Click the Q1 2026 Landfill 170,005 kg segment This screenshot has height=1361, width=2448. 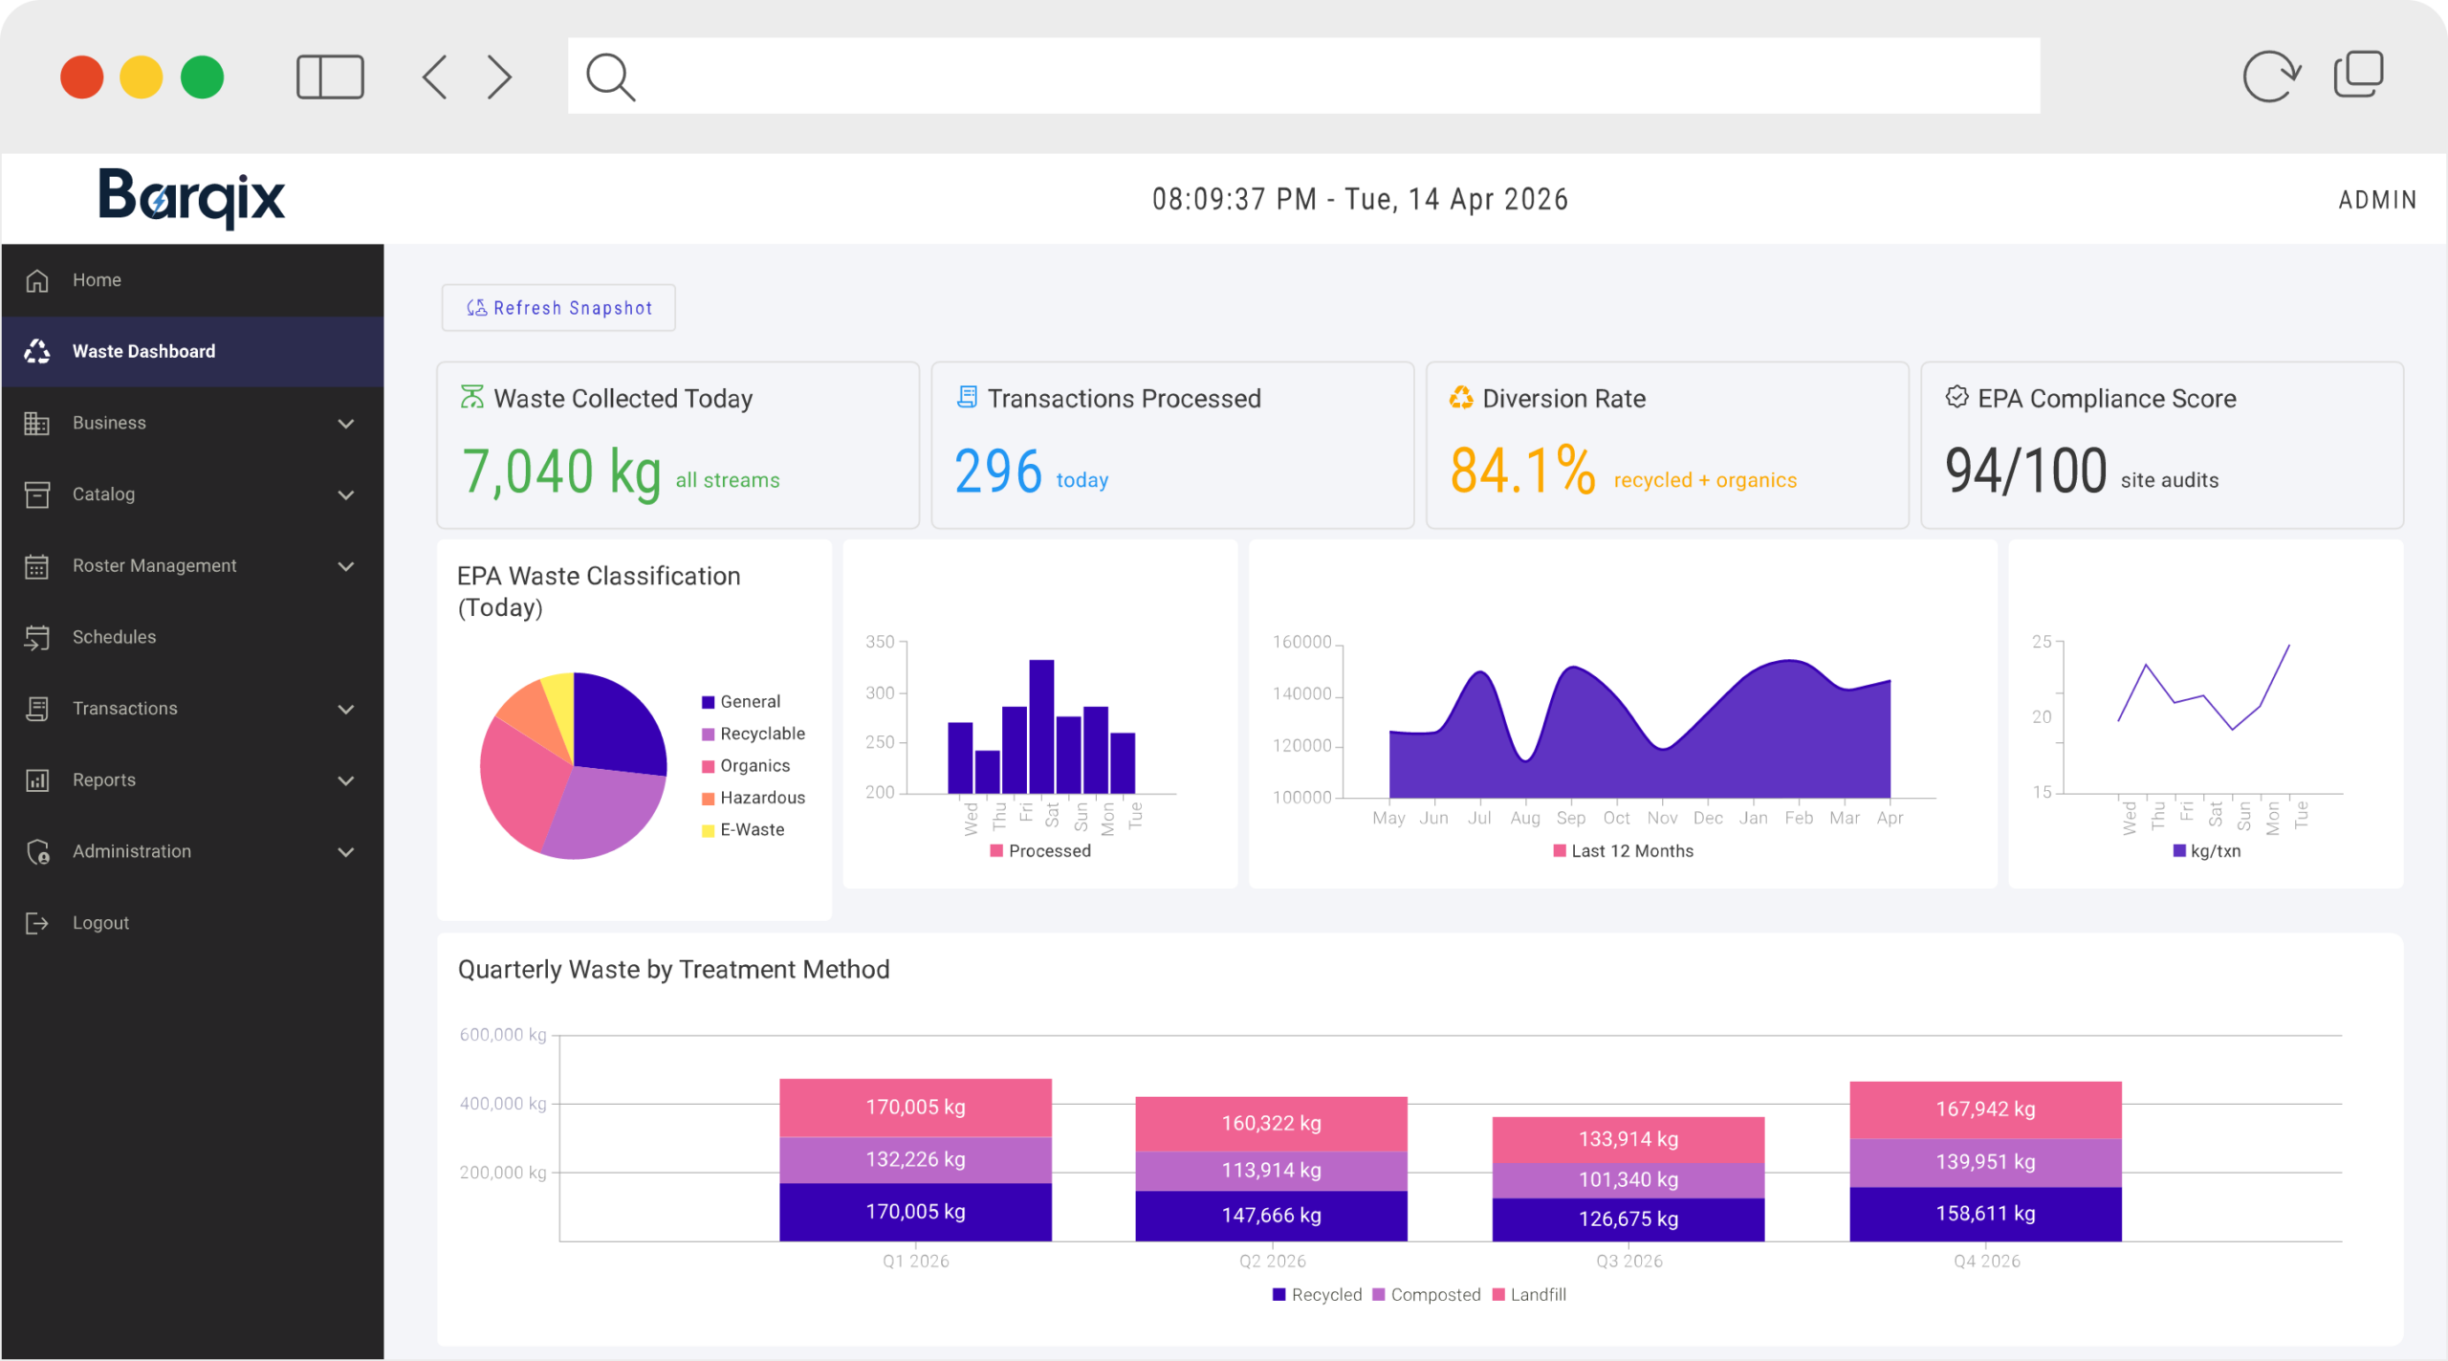(915, 1108)
